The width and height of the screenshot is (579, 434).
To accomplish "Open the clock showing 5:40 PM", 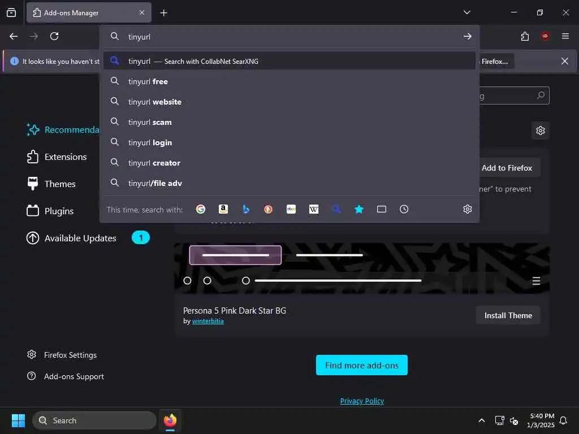I will click(x=541, y=420).
